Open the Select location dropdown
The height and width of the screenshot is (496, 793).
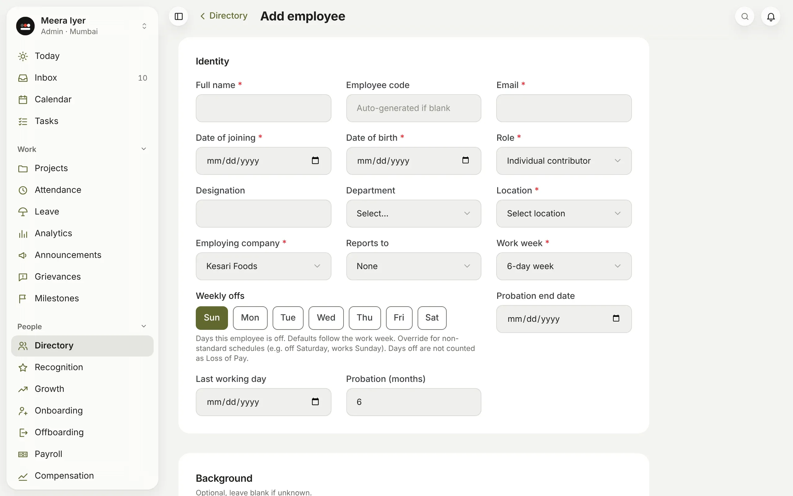click(x=564, y=214)
